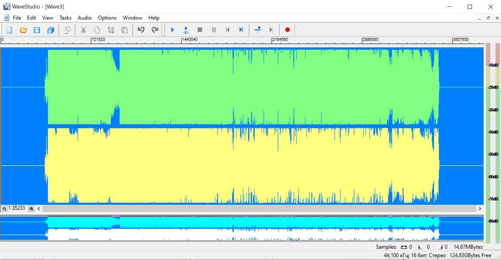The width and height of the screenshot is (501, 260).
Task: Pause audio playback
Action: pyautogui.click(x=214, y=30)
